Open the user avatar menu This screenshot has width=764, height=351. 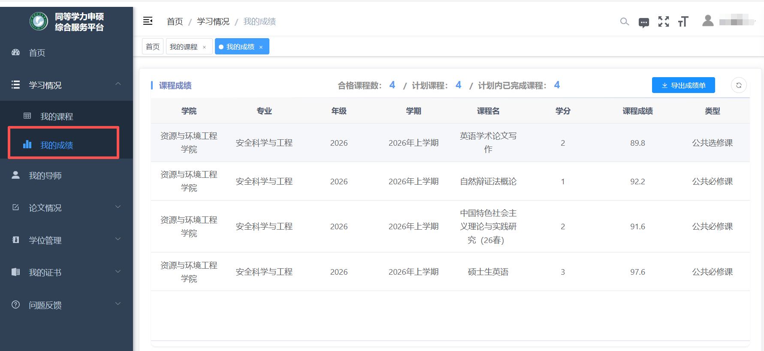(708, 21)
